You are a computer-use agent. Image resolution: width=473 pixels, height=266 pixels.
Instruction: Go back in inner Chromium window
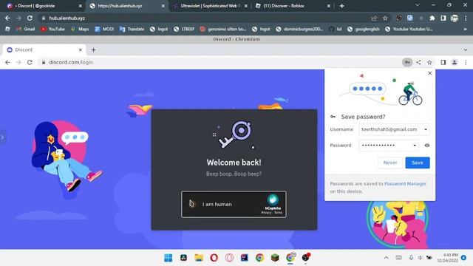7,62
